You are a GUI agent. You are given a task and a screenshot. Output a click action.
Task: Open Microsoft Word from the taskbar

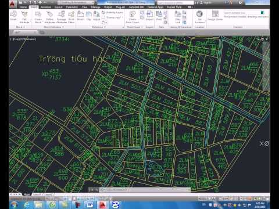pyautogui.click(x=90, y=205)
